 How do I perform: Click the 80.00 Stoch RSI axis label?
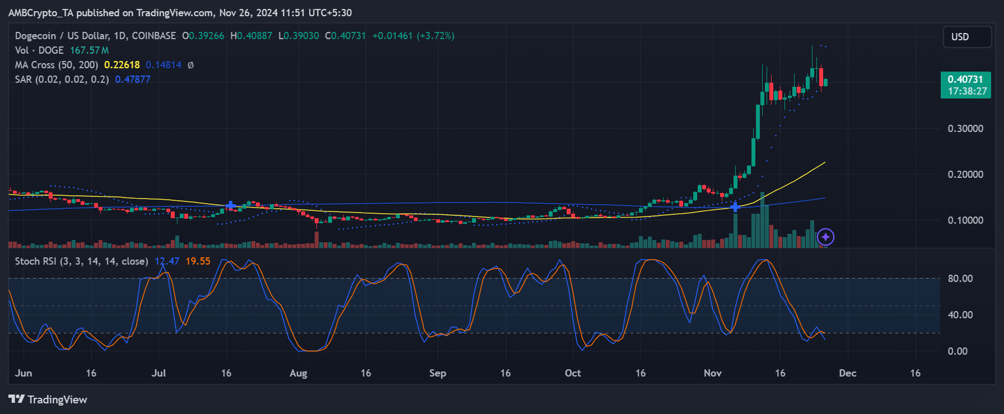click(960, 279)
